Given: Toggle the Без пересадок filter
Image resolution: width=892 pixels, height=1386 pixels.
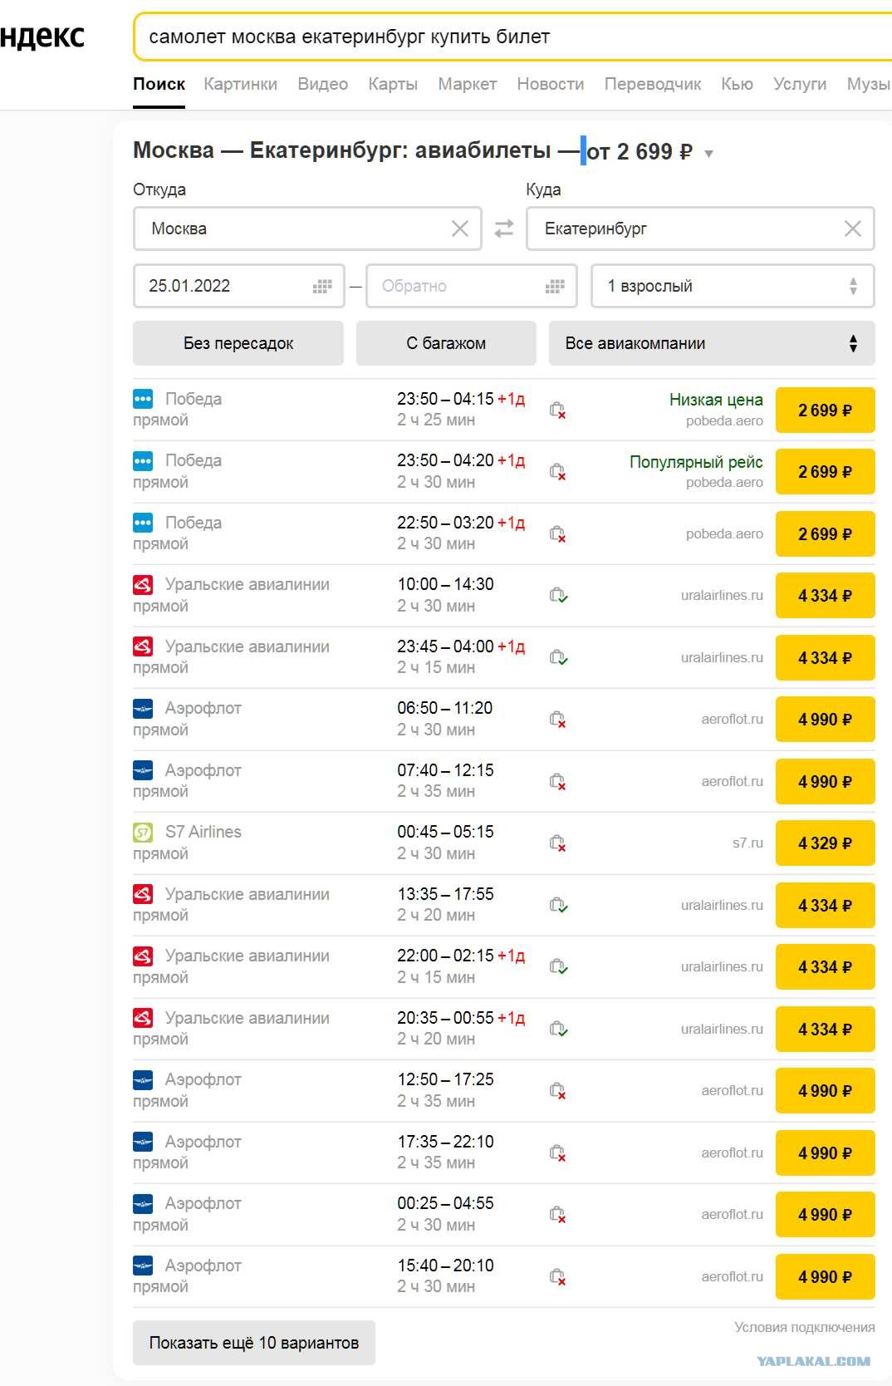Looking at the screenshot, I should click(238, 343).
